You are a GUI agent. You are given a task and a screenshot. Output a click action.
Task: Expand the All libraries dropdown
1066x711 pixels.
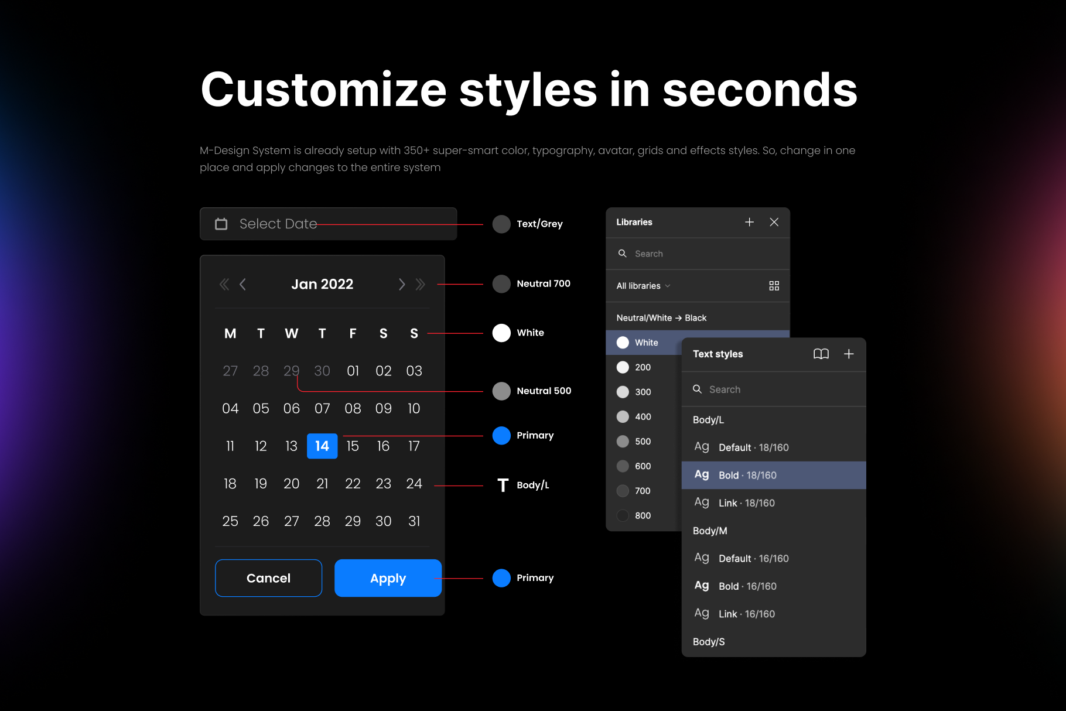pos(643,286)
